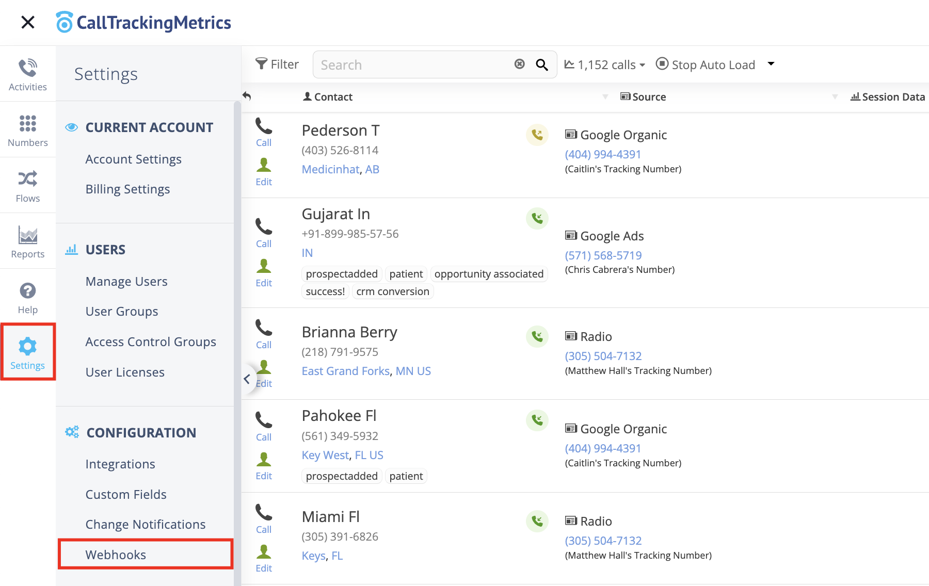Clear the search field with the X icon
Image resolution: width=929 pixels, height=586 pixels.
520,64
